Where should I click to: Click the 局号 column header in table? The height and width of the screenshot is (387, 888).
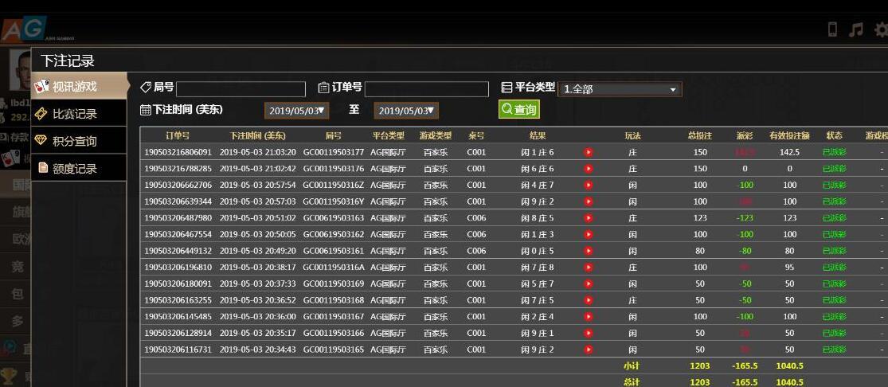[334, 136]
